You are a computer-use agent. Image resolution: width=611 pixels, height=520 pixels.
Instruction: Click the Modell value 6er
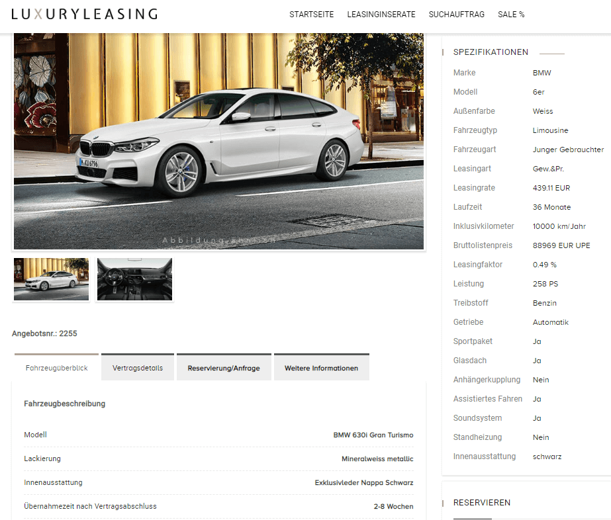pyautogui.click(x=539, y=92)
